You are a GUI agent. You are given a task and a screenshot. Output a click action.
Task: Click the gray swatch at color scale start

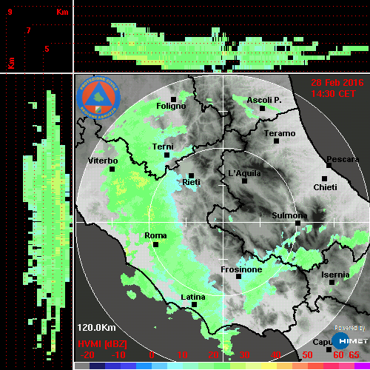click(x=82, y=366)
